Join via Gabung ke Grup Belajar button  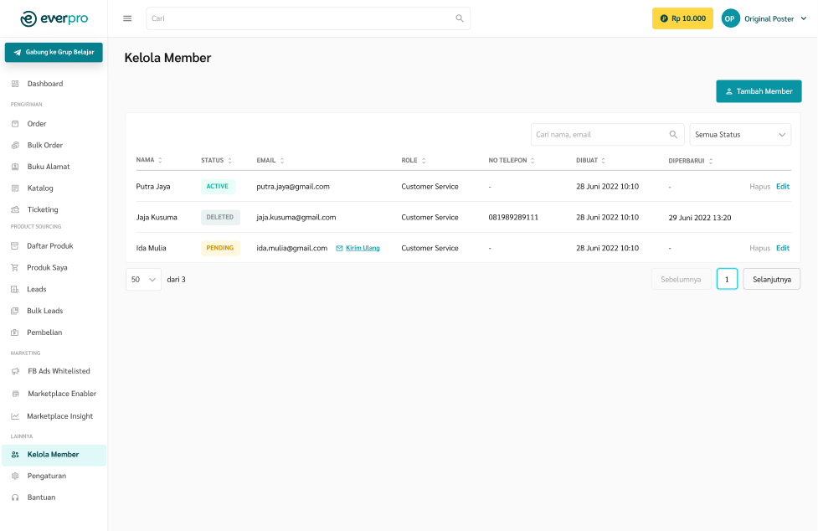tap(54, 52)
